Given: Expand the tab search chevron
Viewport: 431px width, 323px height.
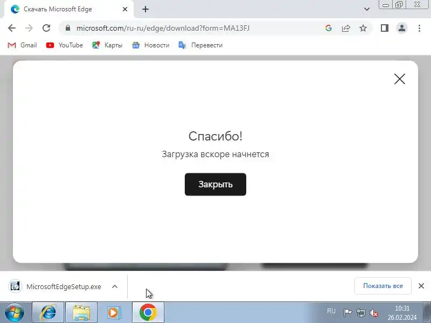Looking at the screenshot, I should coord(367,9).
